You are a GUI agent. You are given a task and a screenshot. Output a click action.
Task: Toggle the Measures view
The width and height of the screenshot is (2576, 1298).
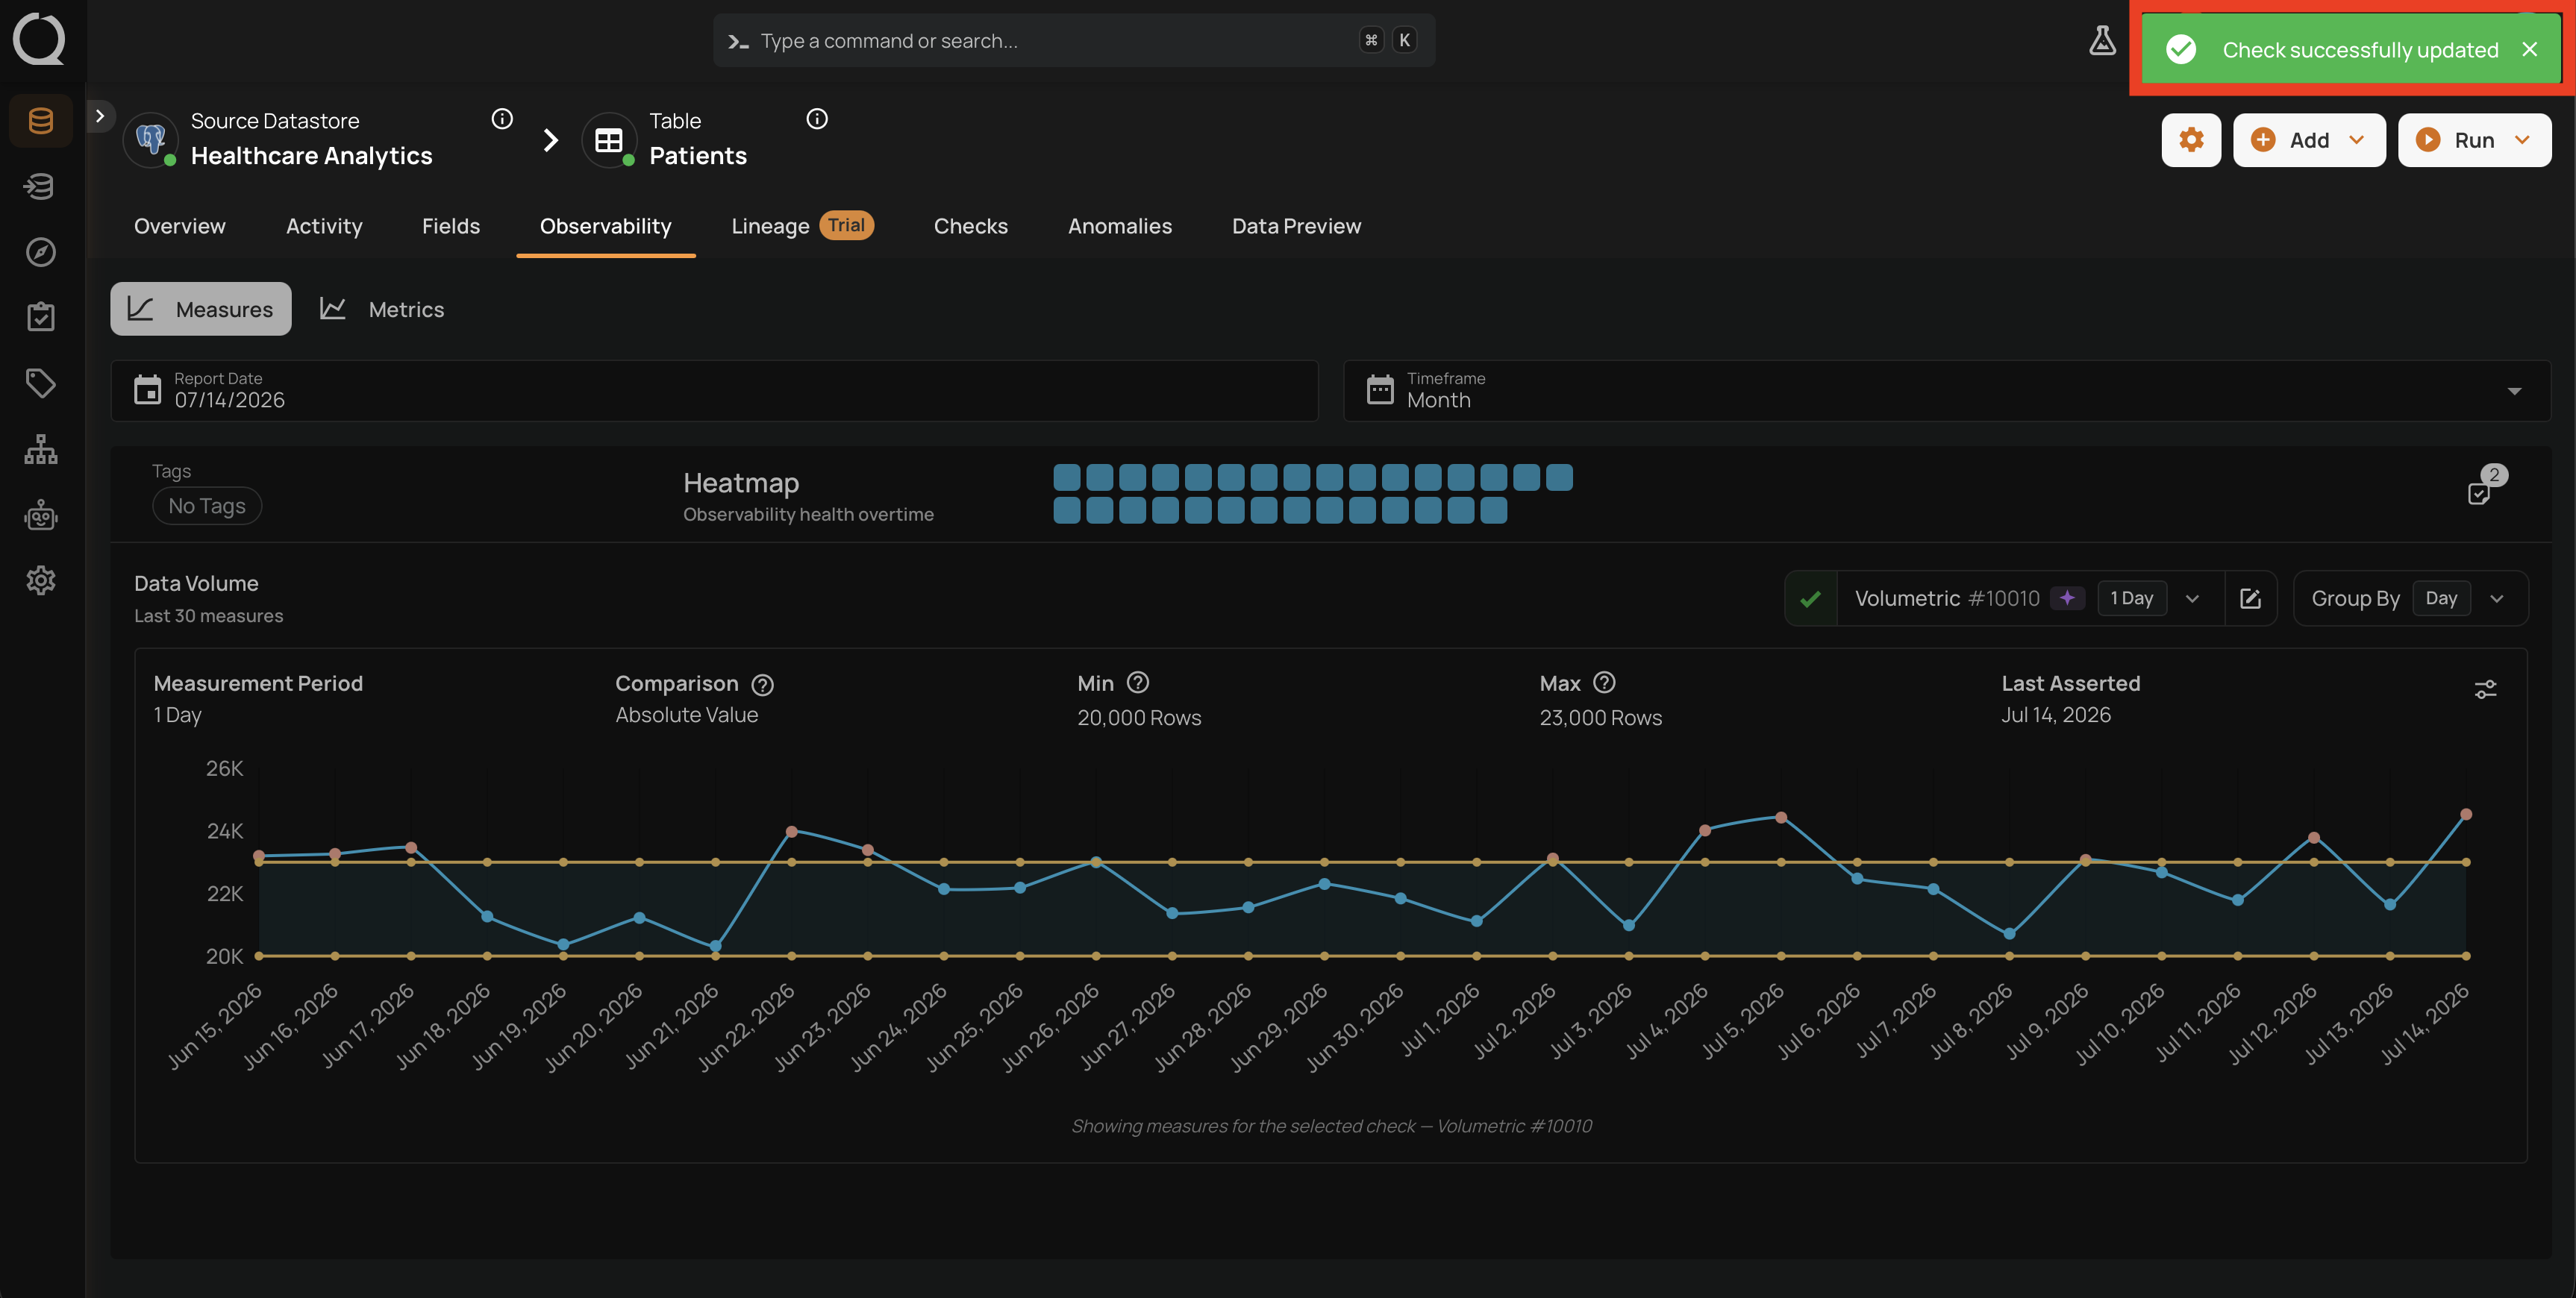(201, 309)
